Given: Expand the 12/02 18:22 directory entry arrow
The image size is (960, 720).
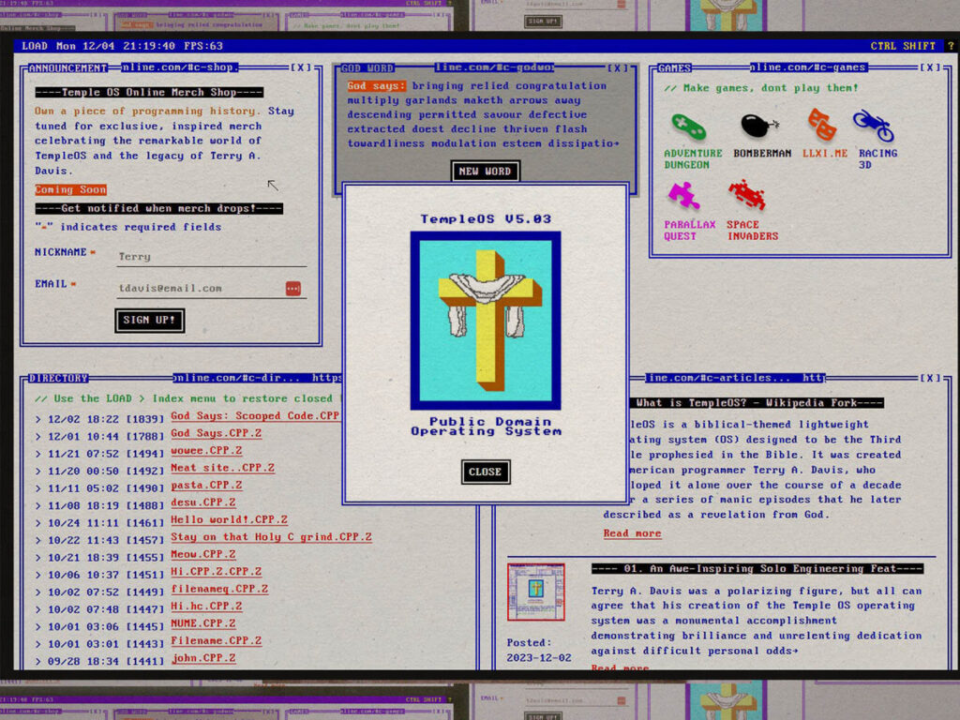Looking at the screenshot, I should pos(37,419).
